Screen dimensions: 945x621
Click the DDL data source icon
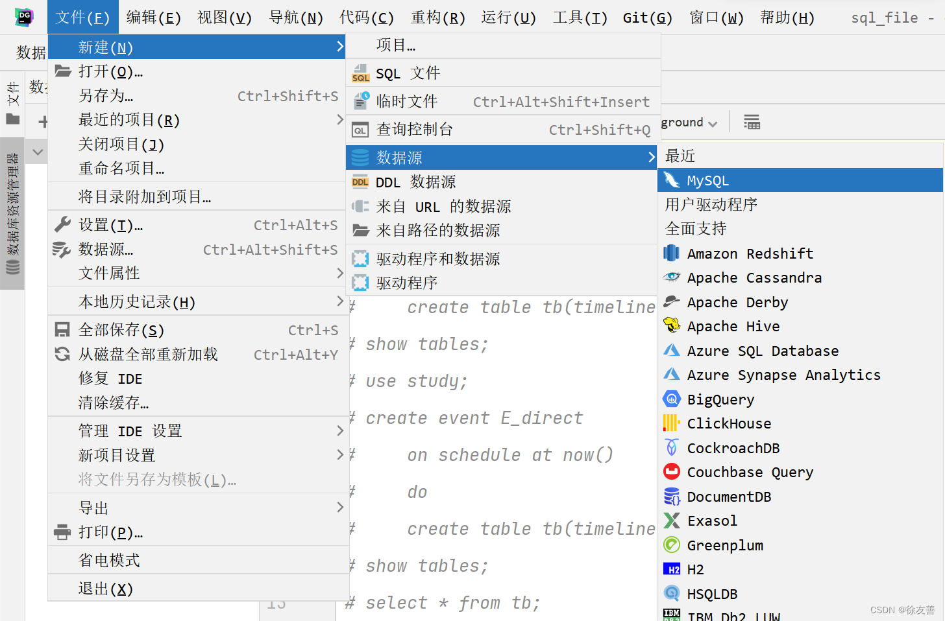tap(360, 182)
